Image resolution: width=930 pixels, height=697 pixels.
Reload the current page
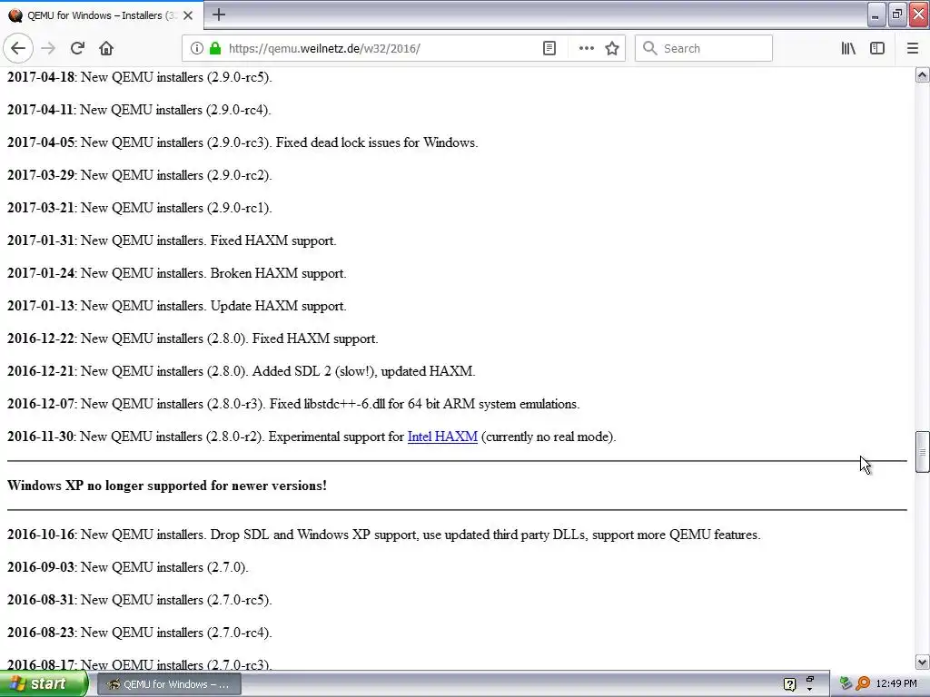[x=77, y=49]
